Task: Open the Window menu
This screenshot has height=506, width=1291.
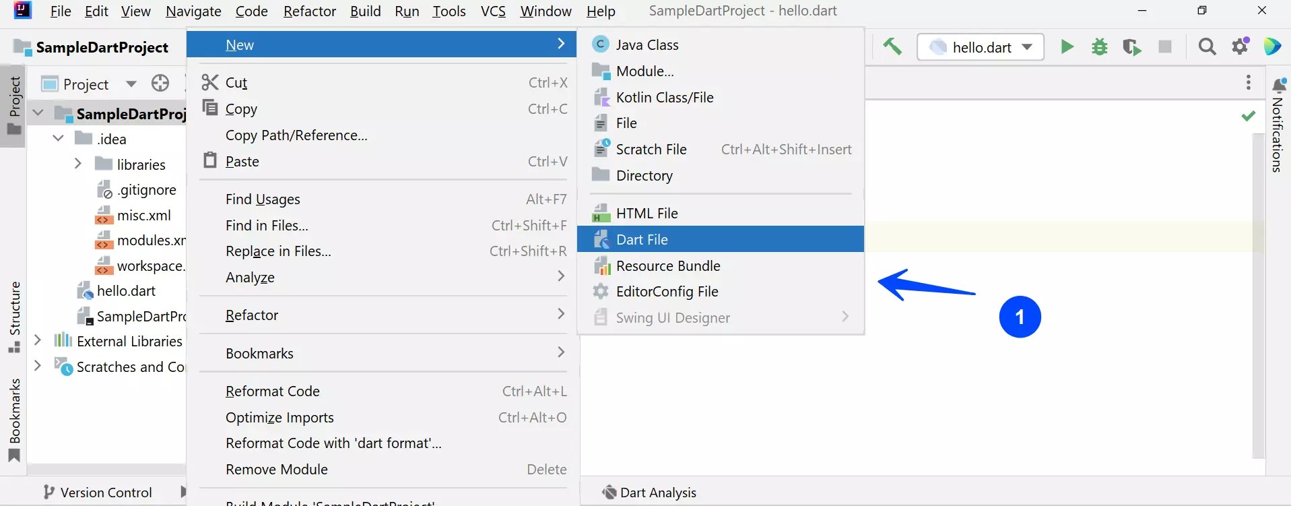Action: tap(546, 11)
